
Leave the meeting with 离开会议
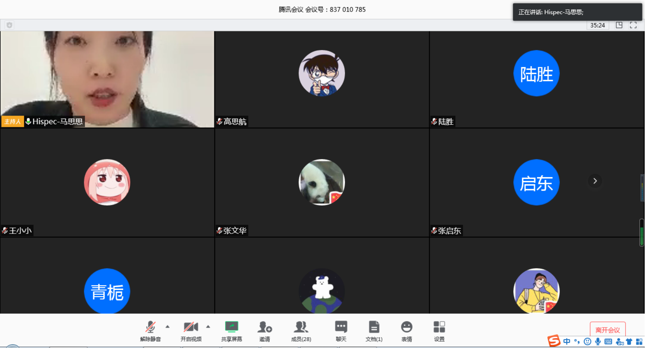pos(608,329)
